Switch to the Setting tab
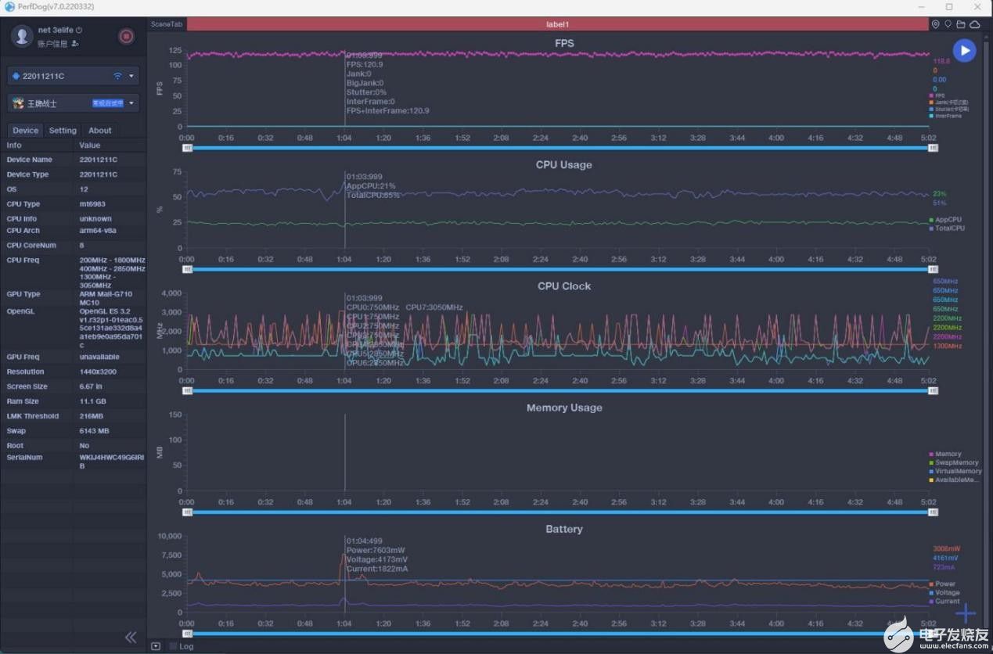The image size is (993, 654). coord(63,131)
